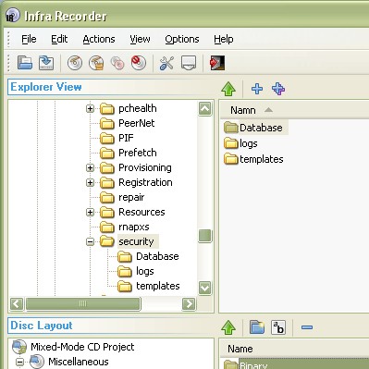Select logs folder in the file list
Screen dimensions: 369x369
249,143
